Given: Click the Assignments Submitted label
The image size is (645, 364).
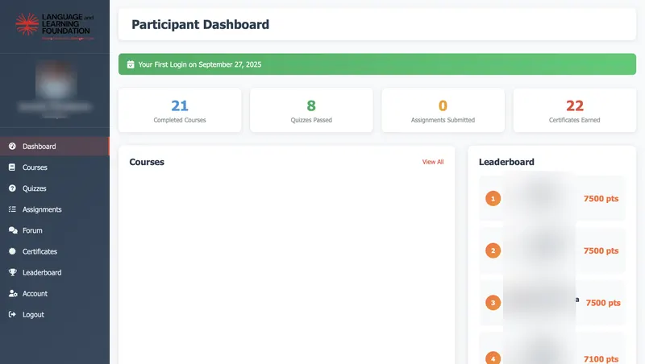Looking at the screenshot, I should click(443, 120).
